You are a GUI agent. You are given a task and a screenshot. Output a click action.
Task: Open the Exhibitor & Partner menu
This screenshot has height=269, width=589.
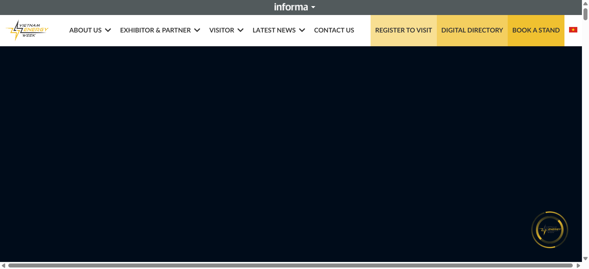(155, 30)
